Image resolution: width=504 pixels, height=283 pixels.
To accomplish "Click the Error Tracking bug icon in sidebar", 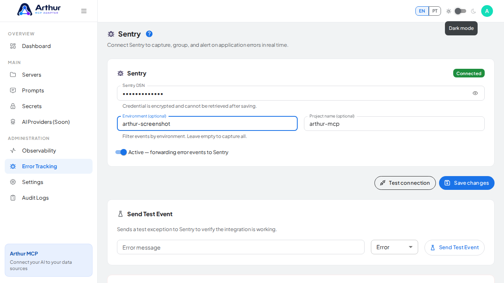I will coord(13,166).
